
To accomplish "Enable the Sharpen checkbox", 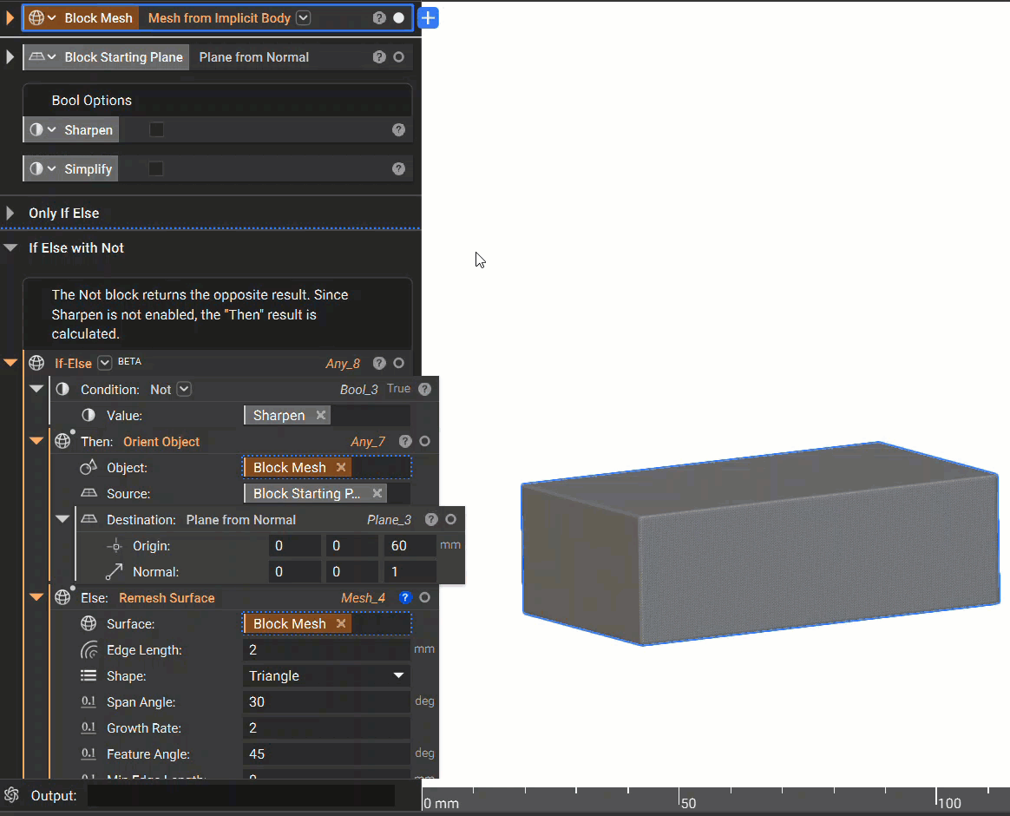I will 156,129.
